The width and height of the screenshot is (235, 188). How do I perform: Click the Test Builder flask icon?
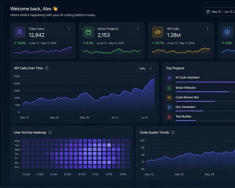(x=169, y=117)
